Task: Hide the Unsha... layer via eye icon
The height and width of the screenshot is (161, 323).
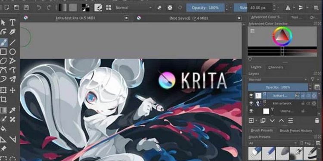Action: click(251, 111)
